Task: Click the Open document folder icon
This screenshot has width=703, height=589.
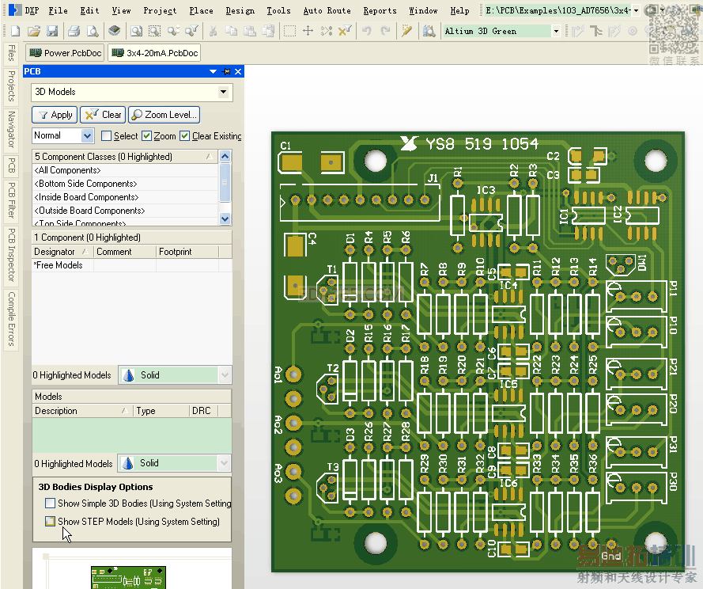Action: (x=33, y=31)
